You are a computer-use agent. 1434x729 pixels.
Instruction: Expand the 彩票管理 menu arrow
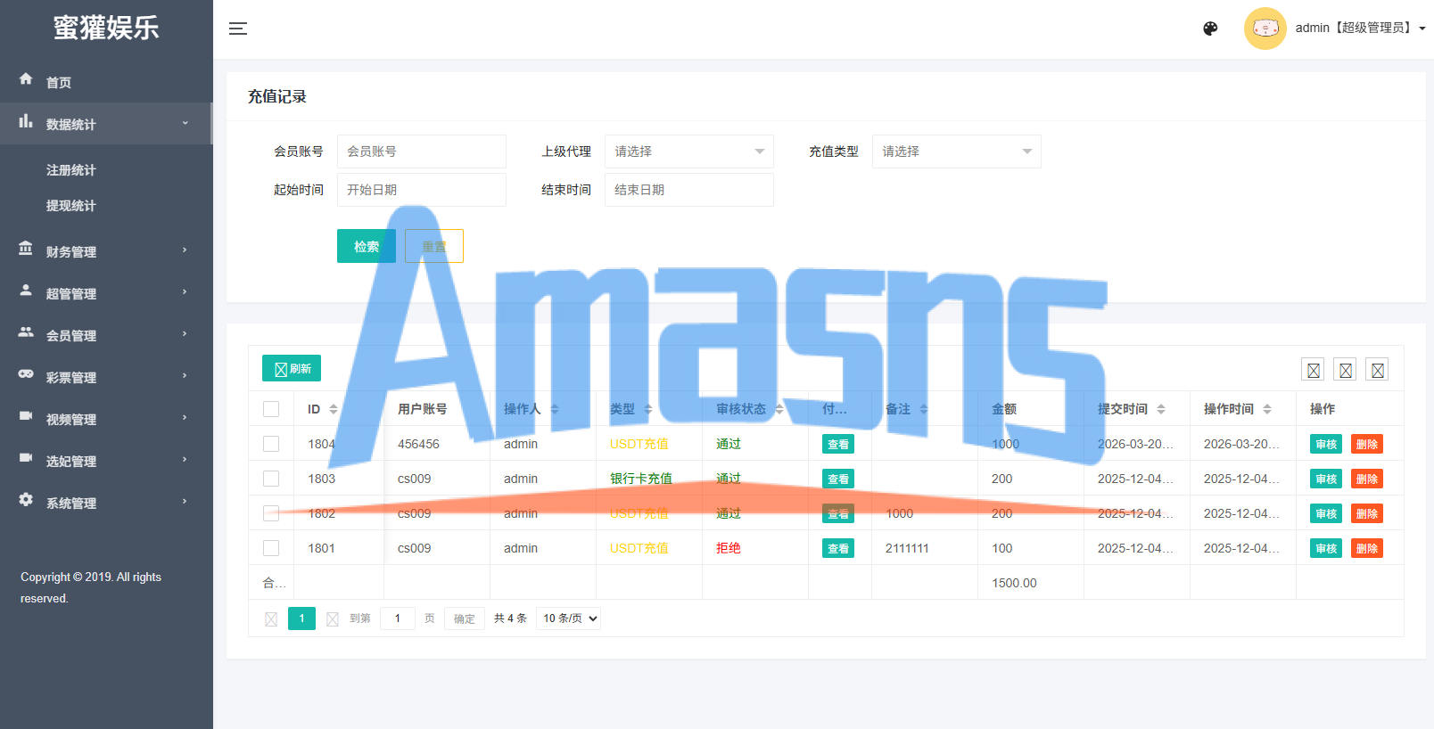(185, 376)
